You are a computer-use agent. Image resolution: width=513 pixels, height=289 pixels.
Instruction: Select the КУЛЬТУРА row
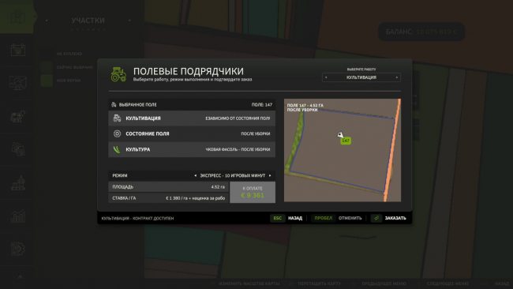[x=192, y=149]
